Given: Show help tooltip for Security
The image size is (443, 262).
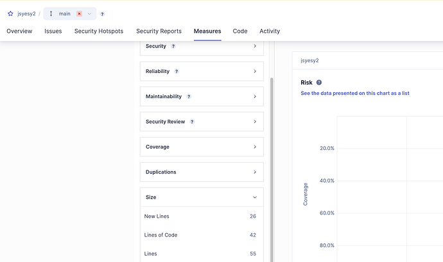Looking at the screenshot, I should (x=173, y=46).
